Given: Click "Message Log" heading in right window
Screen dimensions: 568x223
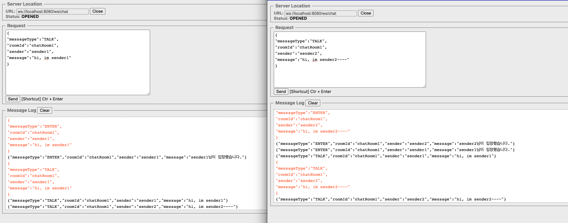Looking at the screenshot, I should (290, 103).
